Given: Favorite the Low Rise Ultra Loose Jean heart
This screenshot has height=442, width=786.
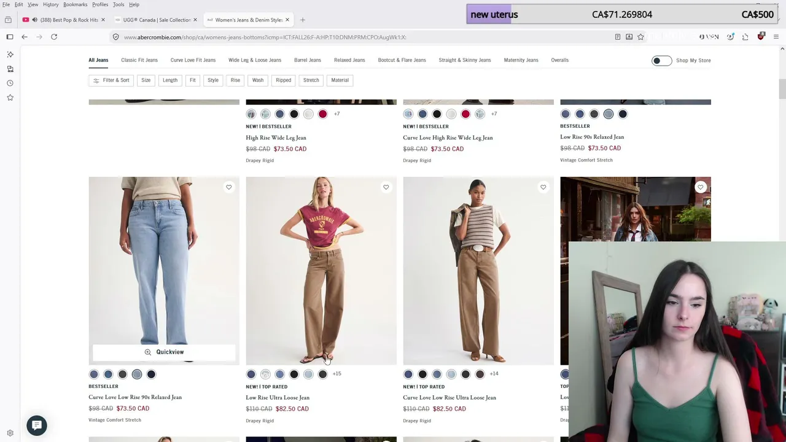Looking at the screenshot, I should click(x=386, y=187).
